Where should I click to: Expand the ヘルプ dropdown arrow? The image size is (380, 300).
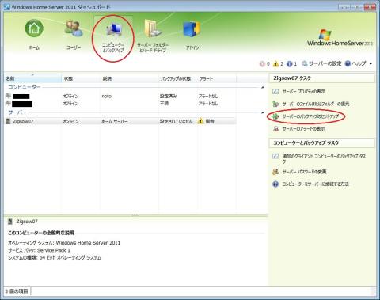click(370, 64)
